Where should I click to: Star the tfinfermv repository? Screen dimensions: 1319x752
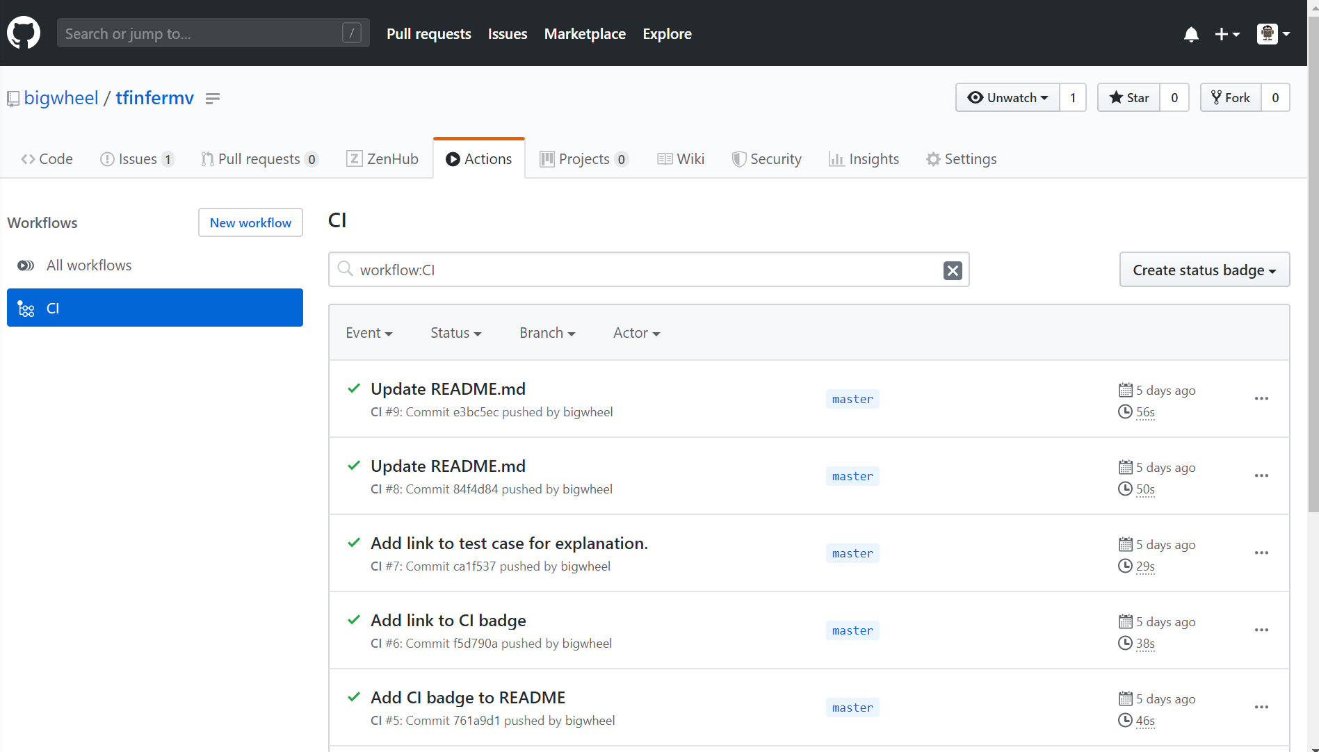(x=1128, y=97)
